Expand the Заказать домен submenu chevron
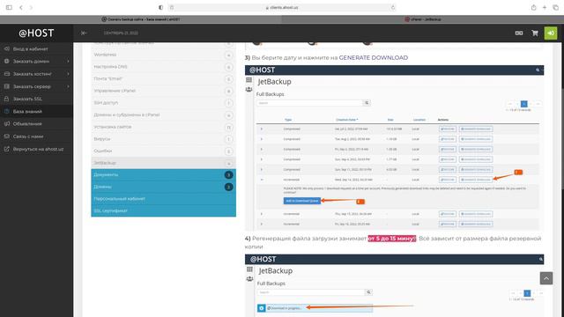Screen dimensions: 564x317 pyautogui.click(x=68, y=62)
